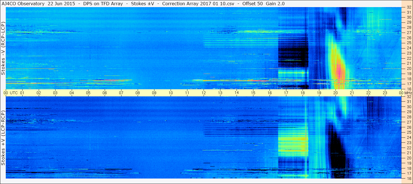Click the MHz unit label on the time axis
Screen dimensions: 413x184
(x=408, y=93)
